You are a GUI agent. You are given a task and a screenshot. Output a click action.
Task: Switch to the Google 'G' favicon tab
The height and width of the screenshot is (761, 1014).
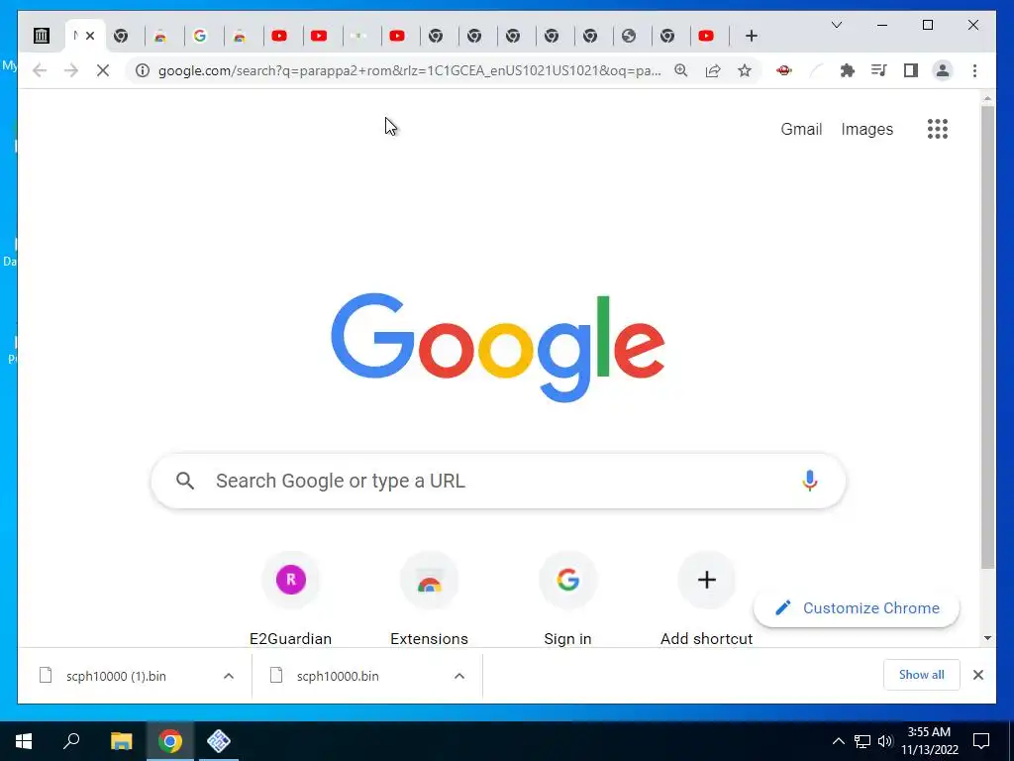click(x=200, y=36)
